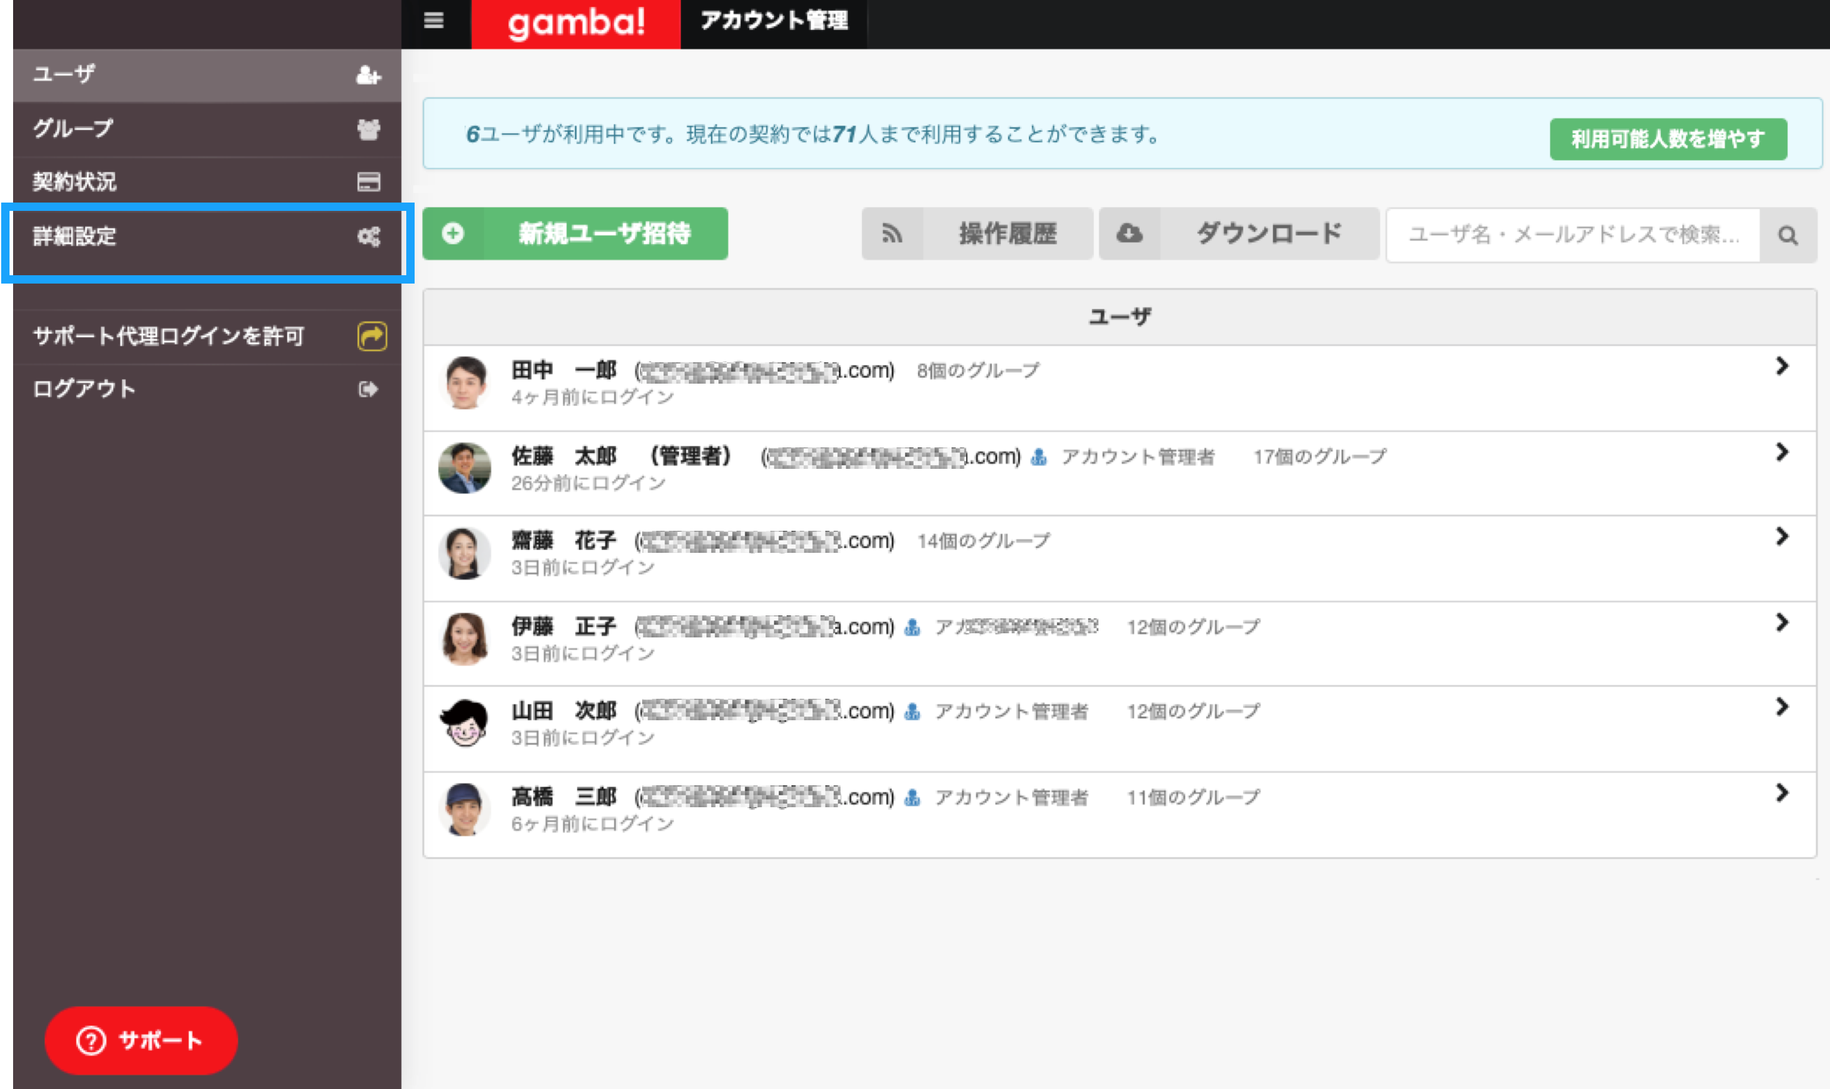The image size is (1830, 1089).
Task: Click the name 山田 次郎
Action: [564, 710]
